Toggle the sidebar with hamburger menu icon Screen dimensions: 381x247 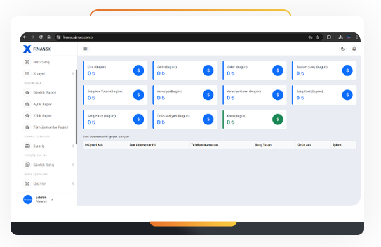pos(85,49)
